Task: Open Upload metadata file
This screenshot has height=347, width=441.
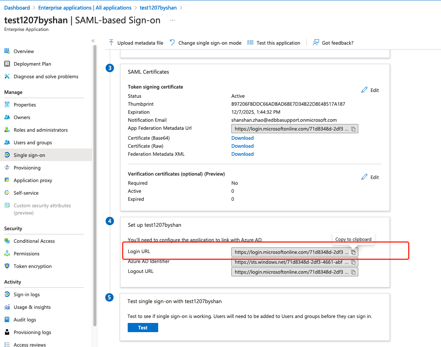Action: point(136,43)
